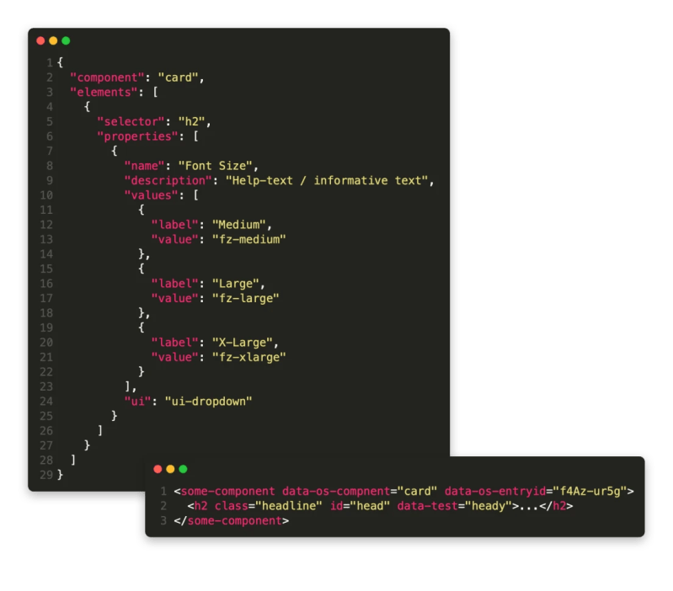Click the "f4Az-ur5g" entry id value
673x591 pixels.
click(590, 491)
